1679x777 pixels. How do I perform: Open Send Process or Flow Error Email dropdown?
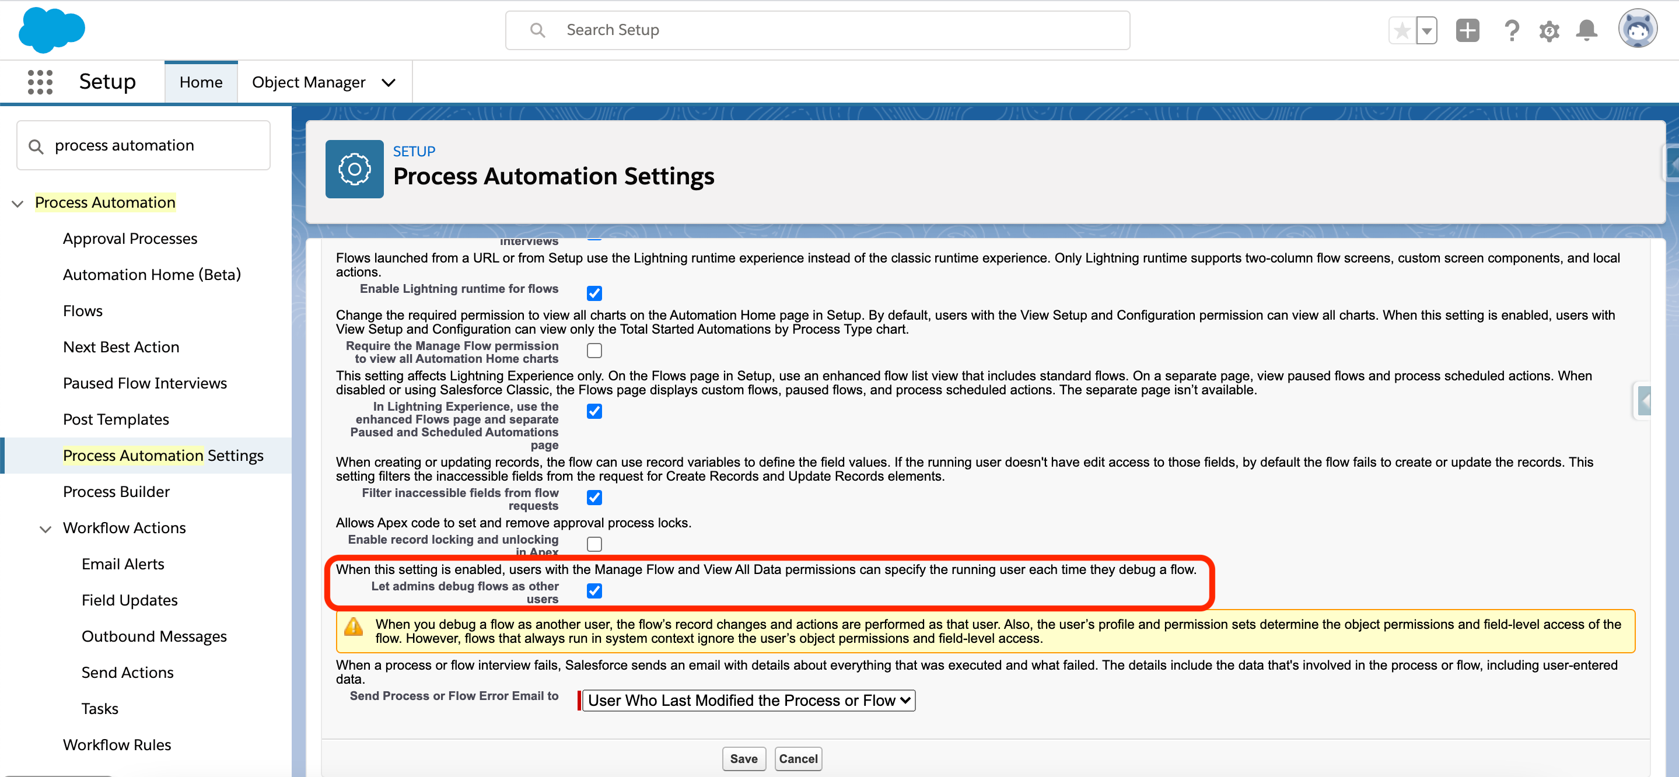[x=748, y=701]
